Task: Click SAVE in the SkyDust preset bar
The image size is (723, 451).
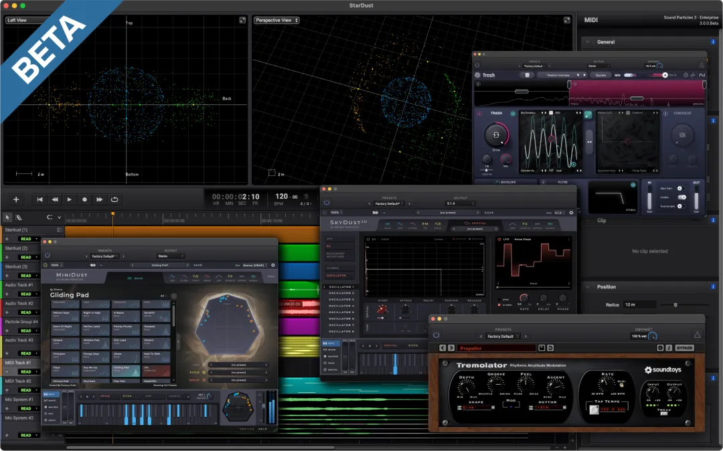Action: click(489, 212)
